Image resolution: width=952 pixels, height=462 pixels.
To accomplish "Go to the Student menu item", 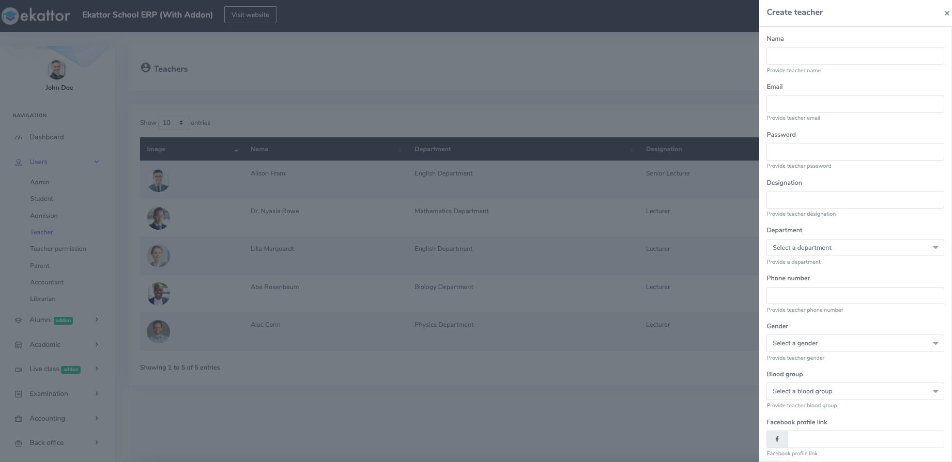I will (41, 199).
